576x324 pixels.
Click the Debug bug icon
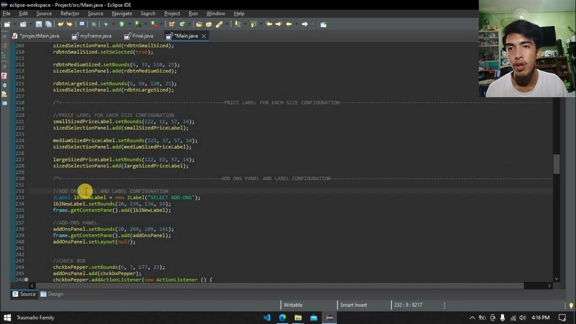pyautogui.click(x=105, y=24)
